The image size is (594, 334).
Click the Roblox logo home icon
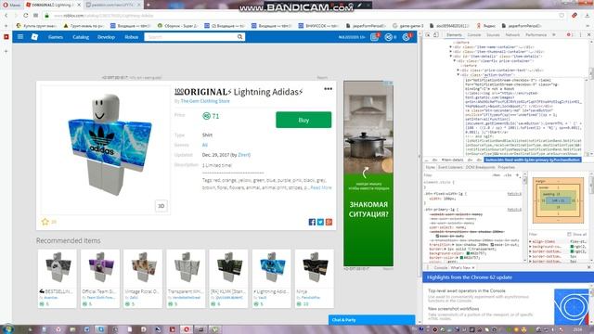click(34, 37)
